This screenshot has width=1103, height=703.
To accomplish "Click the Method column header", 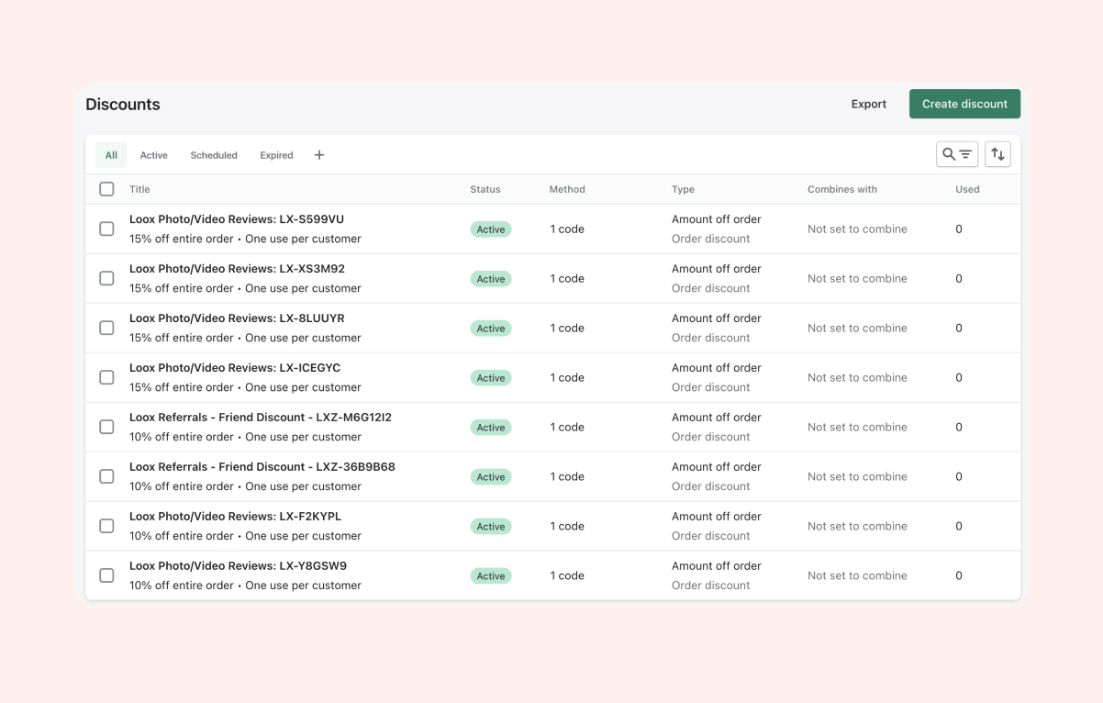I will point(567,189).
